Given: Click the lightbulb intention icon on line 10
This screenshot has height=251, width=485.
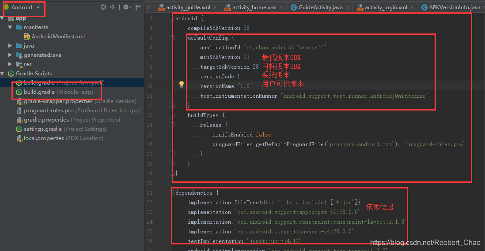Looking at the screenshot, I should (182, 84).
